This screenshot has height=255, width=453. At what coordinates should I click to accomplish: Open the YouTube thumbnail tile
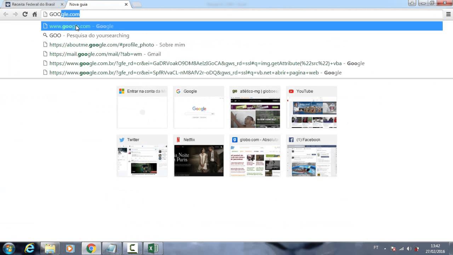pos(311,107)
